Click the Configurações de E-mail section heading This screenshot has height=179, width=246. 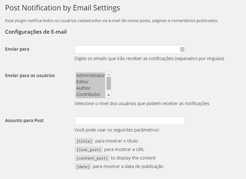click(x=36, y=32)
